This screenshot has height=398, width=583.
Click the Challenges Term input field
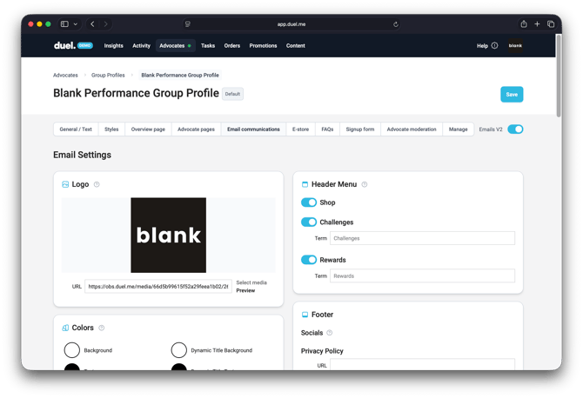tap(422, 238)
